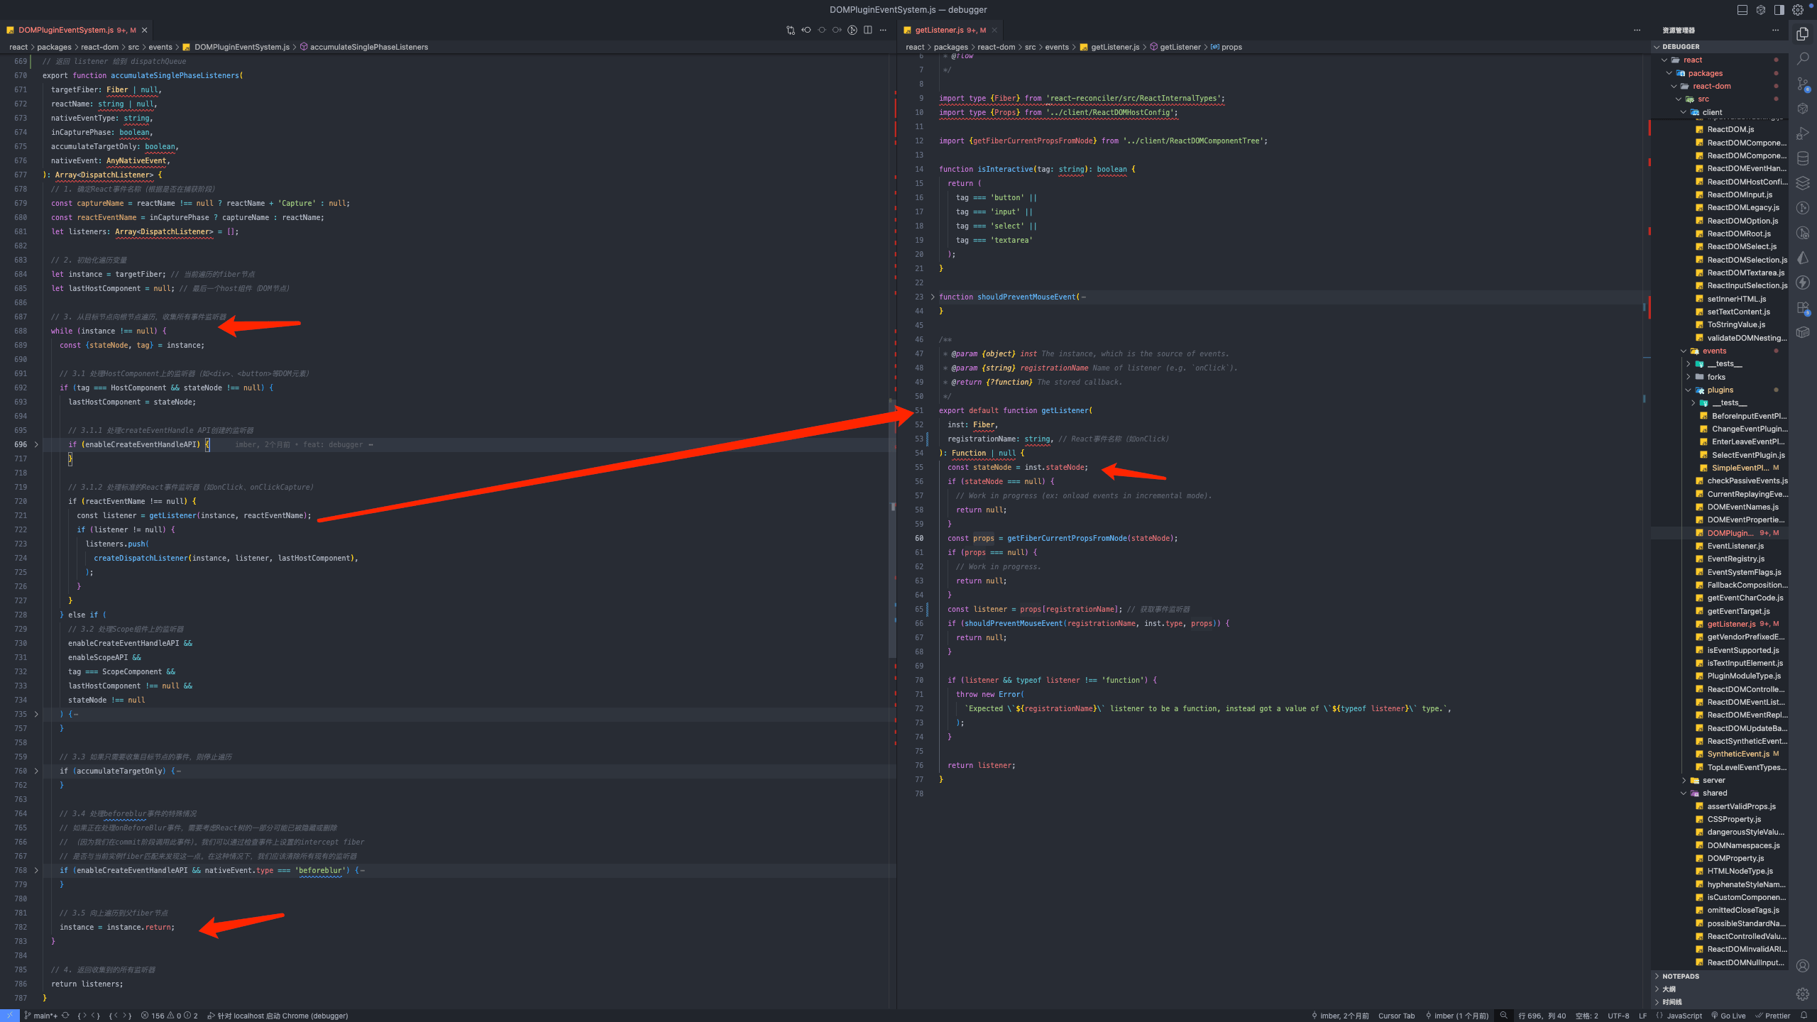Open Explorer panel more actions menu

(1775, 31)
